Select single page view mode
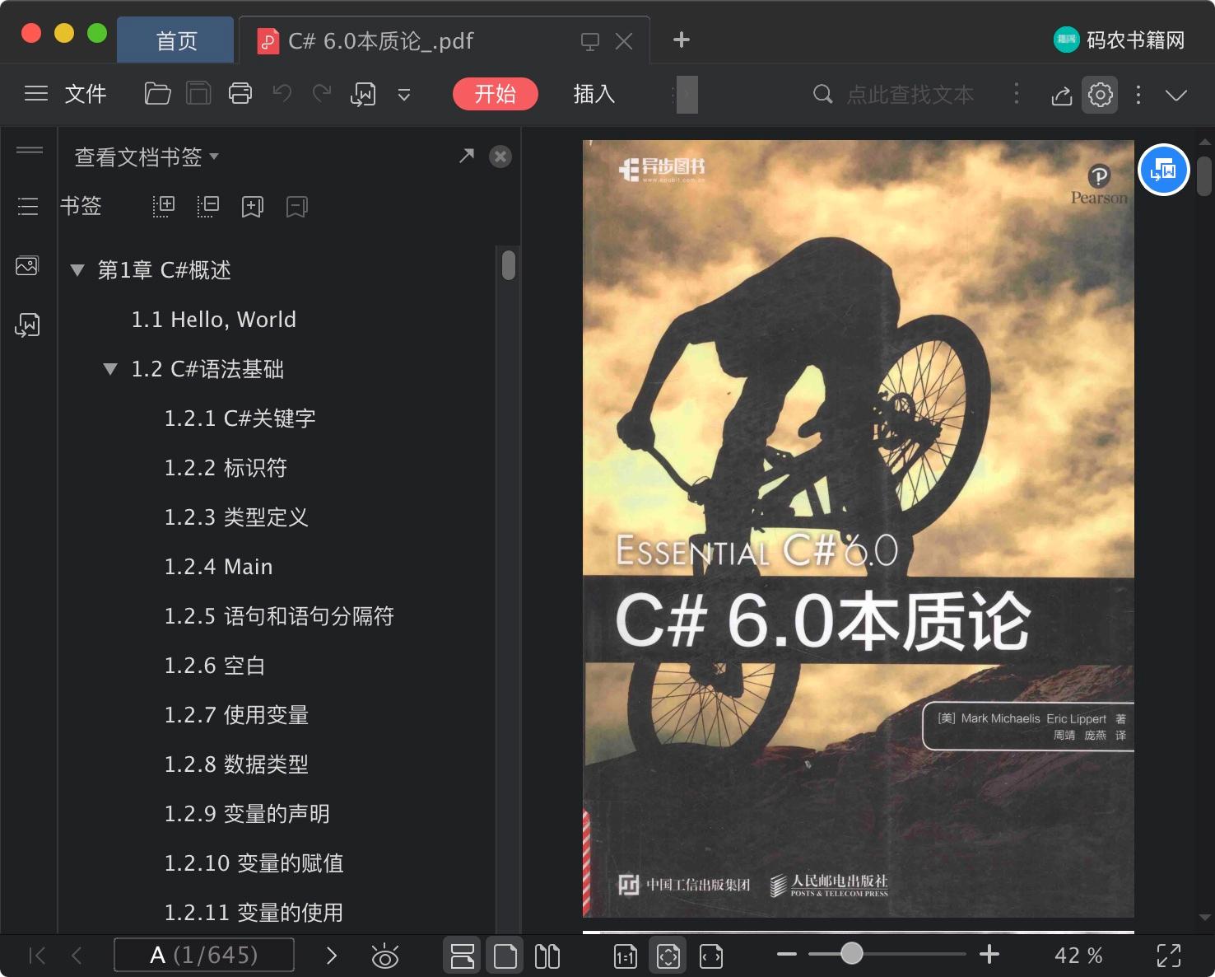This screenshot has height=977, width=1215. point(505,956)
